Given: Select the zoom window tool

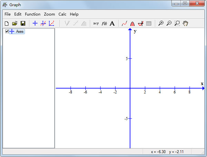Looking at the screenshot, I should click(177, 23).
